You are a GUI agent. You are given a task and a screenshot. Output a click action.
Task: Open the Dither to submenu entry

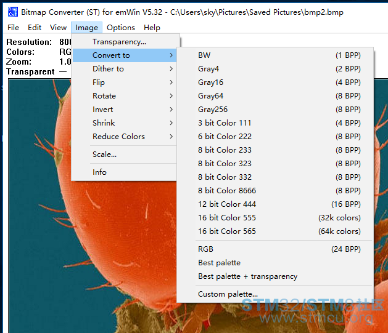click(x=125, y=69)
